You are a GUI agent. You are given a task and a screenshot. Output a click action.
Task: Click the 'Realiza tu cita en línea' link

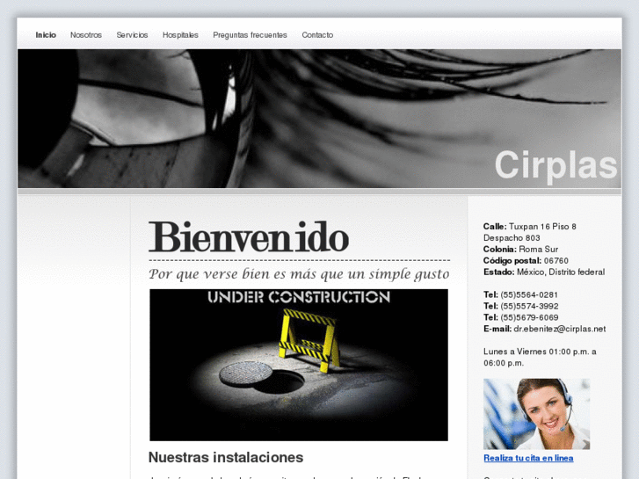pyautogui.click(x=528, y=458)
